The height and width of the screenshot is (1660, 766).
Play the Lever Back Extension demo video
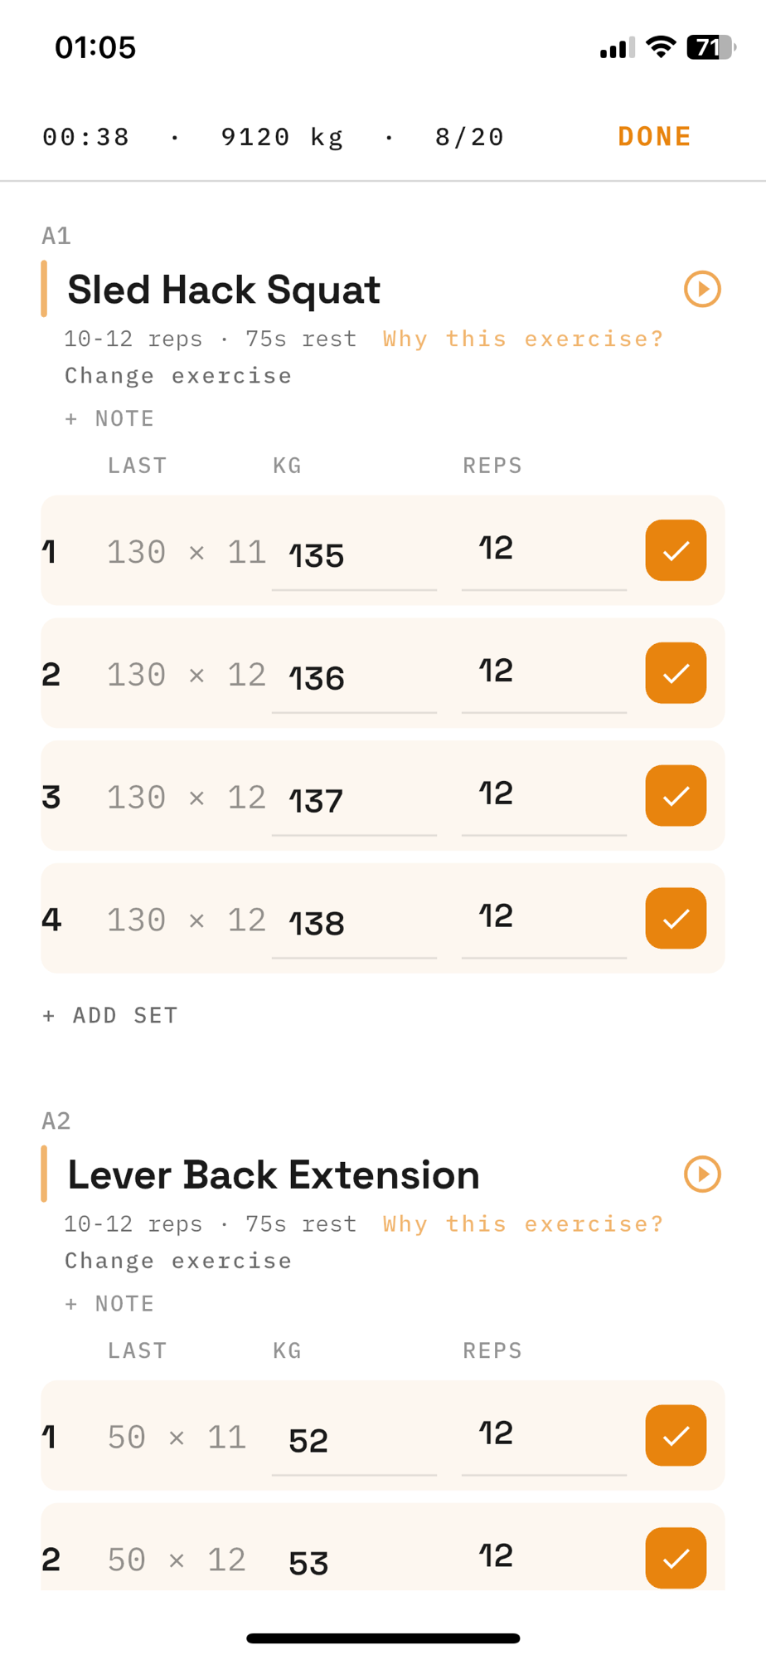point(702,1174)
